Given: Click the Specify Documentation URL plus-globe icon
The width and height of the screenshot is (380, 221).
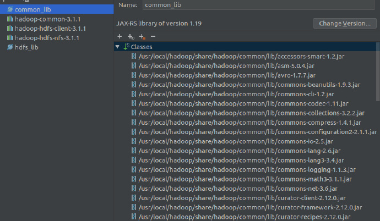Looking at the screenshot, I should tap(131, 36).
